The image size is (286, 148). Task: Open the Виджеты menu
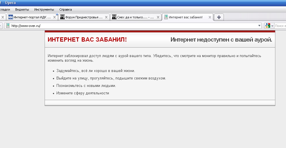tap(22, 9)
